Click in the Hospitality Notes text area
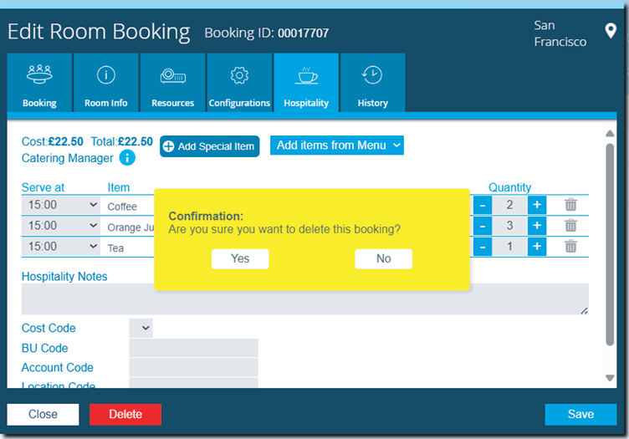629x439 pixels. click(x=304, y=299)
